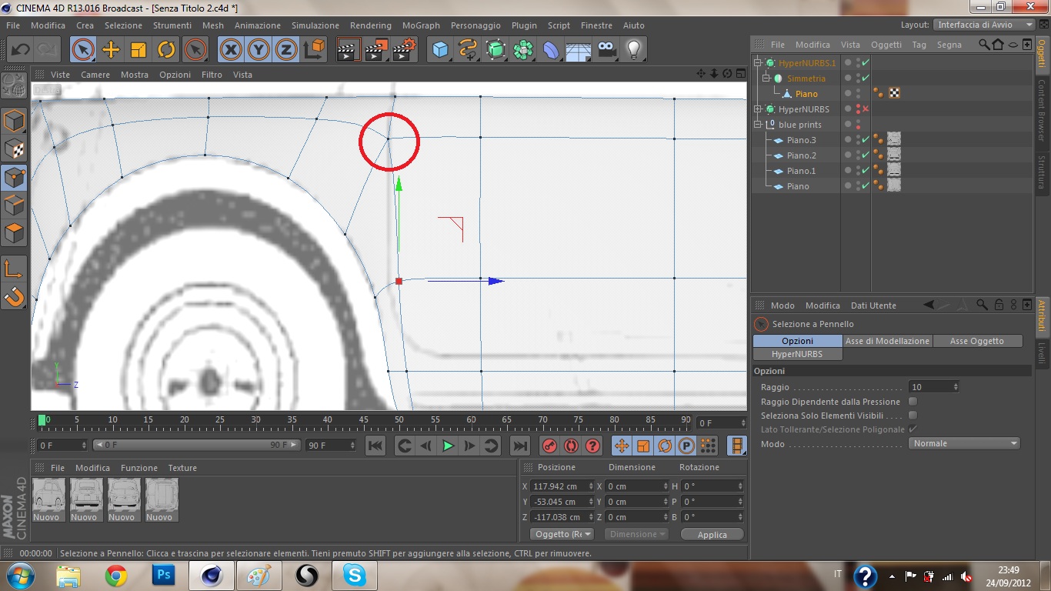Play the animation forward
This screenshot has width=1051, height=591.
[448, 446]
